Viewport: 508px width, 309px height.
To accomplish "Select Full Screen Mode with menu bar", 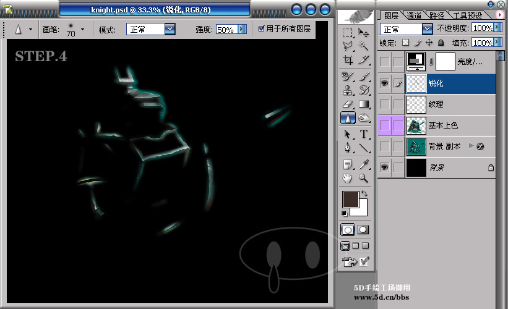I will [355, 246].
